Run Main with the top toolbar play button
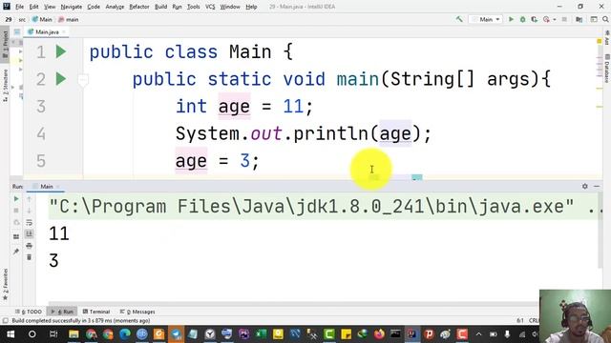The width and height of the screenshot is (611, 343). tap(511, 19)
